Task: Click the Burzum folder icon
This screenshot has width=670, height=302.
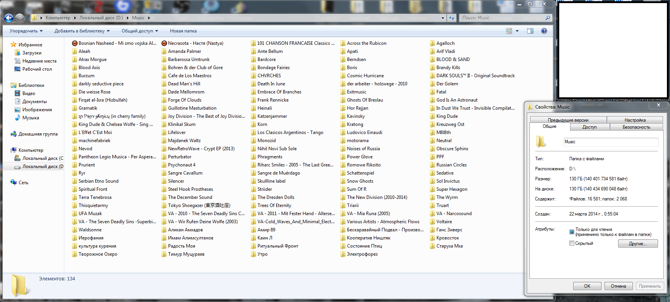Action: (75, 76)
